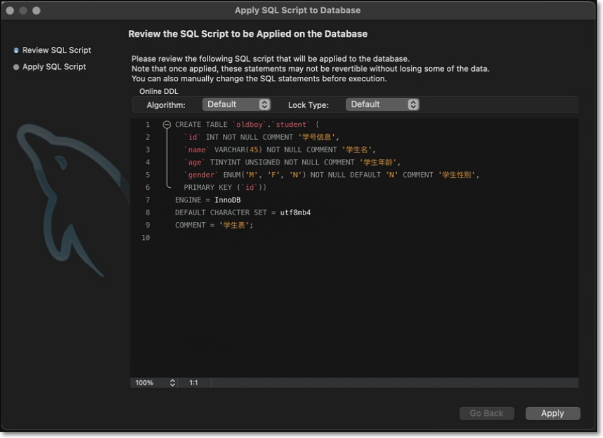This screenshot has width=603, height=438.
Task: Place cursor on empty line 10
Action: 254,238
